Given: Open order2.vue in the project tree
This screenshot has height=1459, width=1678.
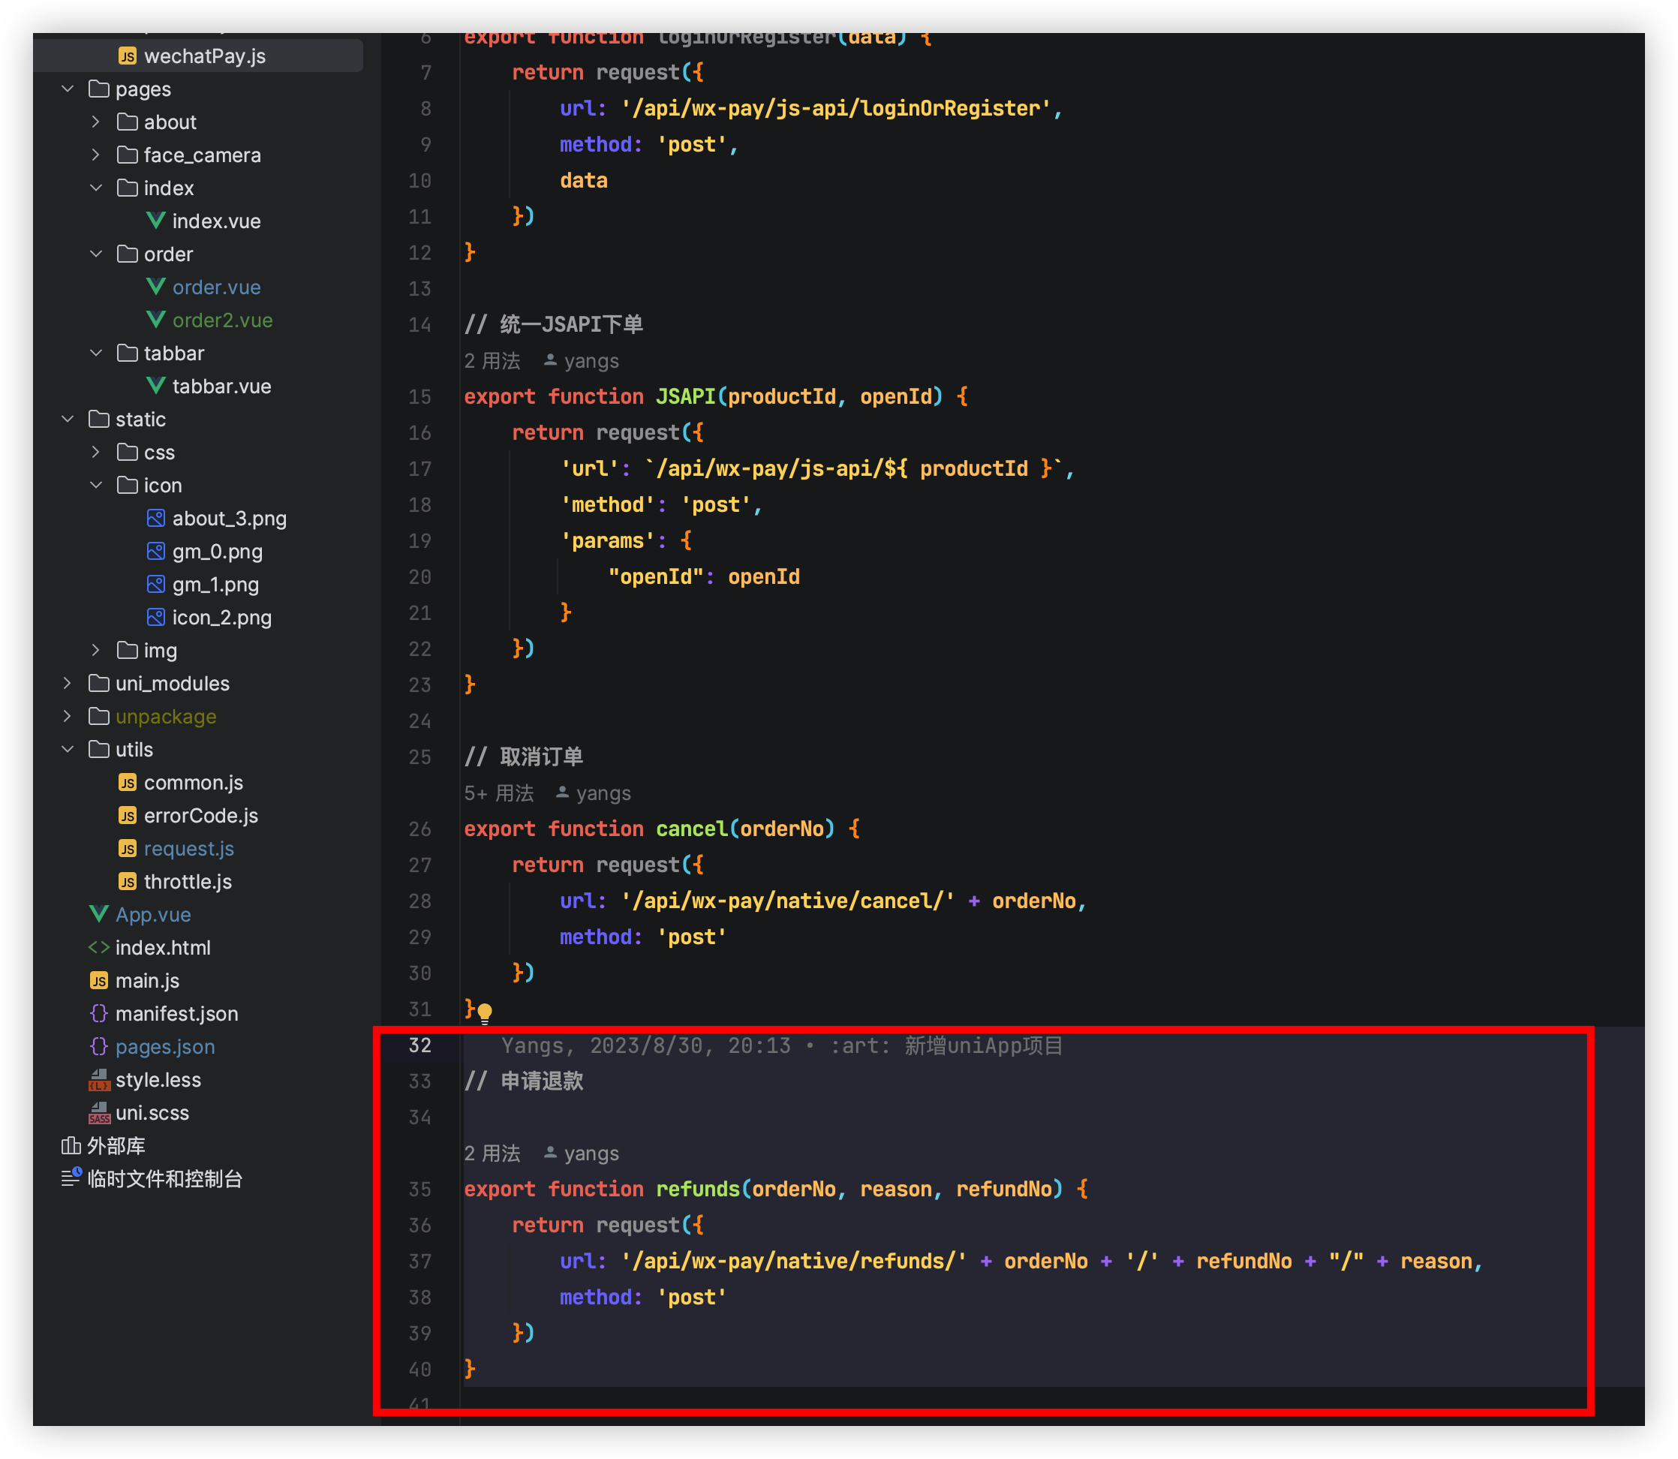Looking at the screenshot, I should pyautogui.click(x=221, y=320).
